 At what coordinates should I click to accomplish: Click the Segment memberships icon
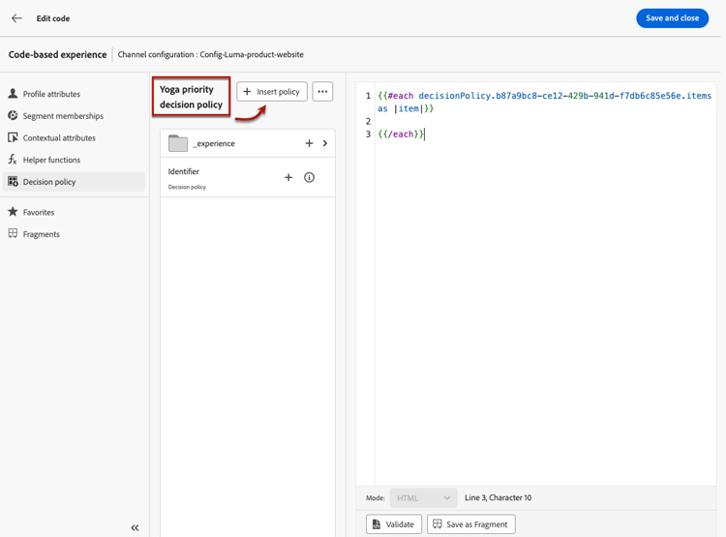pyautogui.click(x=13, y=115)
